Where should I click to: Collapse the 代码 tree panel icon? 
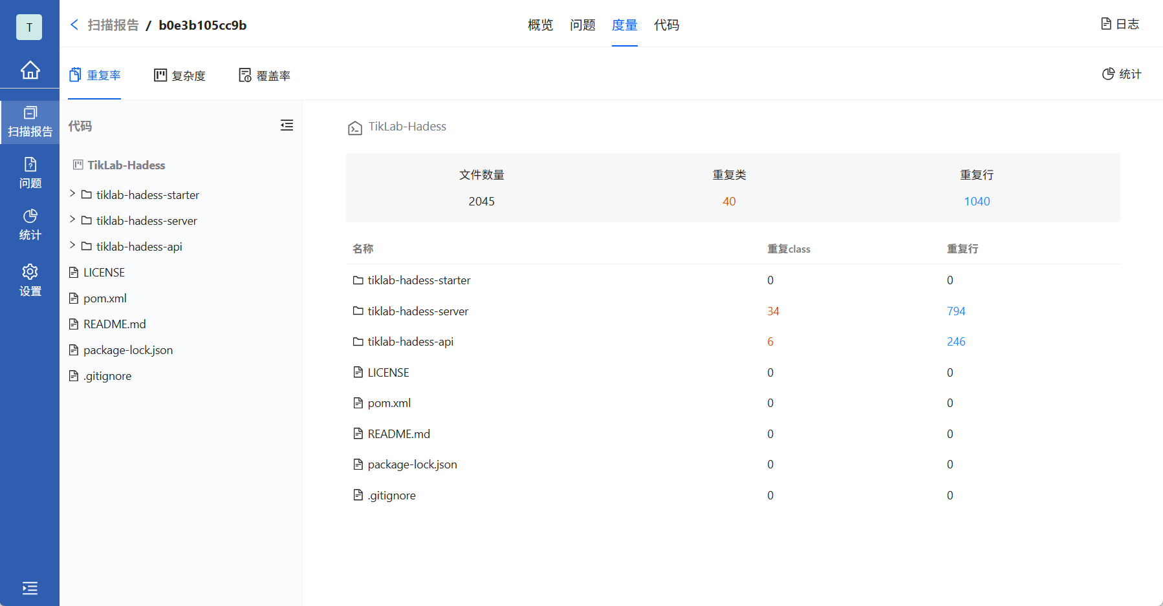pyautogui.click(x=287, y=125)
